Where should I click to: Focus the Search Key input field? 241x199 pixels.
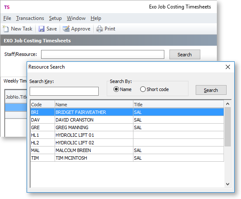64,91
